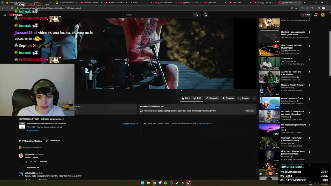
Task: Reply to the Winona Forever comment
Action: (x=43, y=161)
